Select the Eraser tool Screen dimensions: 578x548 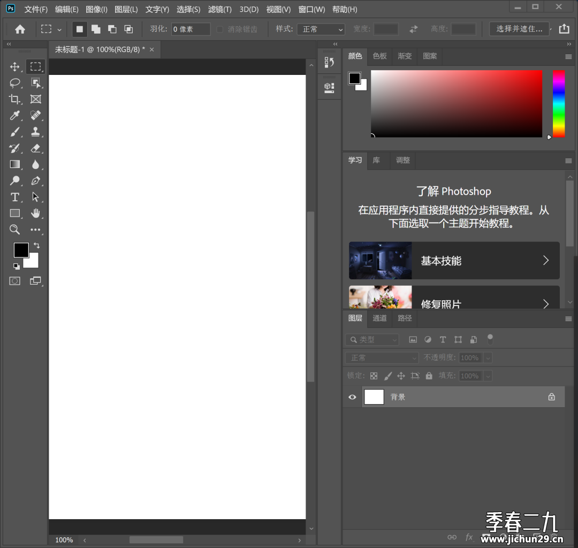click(35, 148)
